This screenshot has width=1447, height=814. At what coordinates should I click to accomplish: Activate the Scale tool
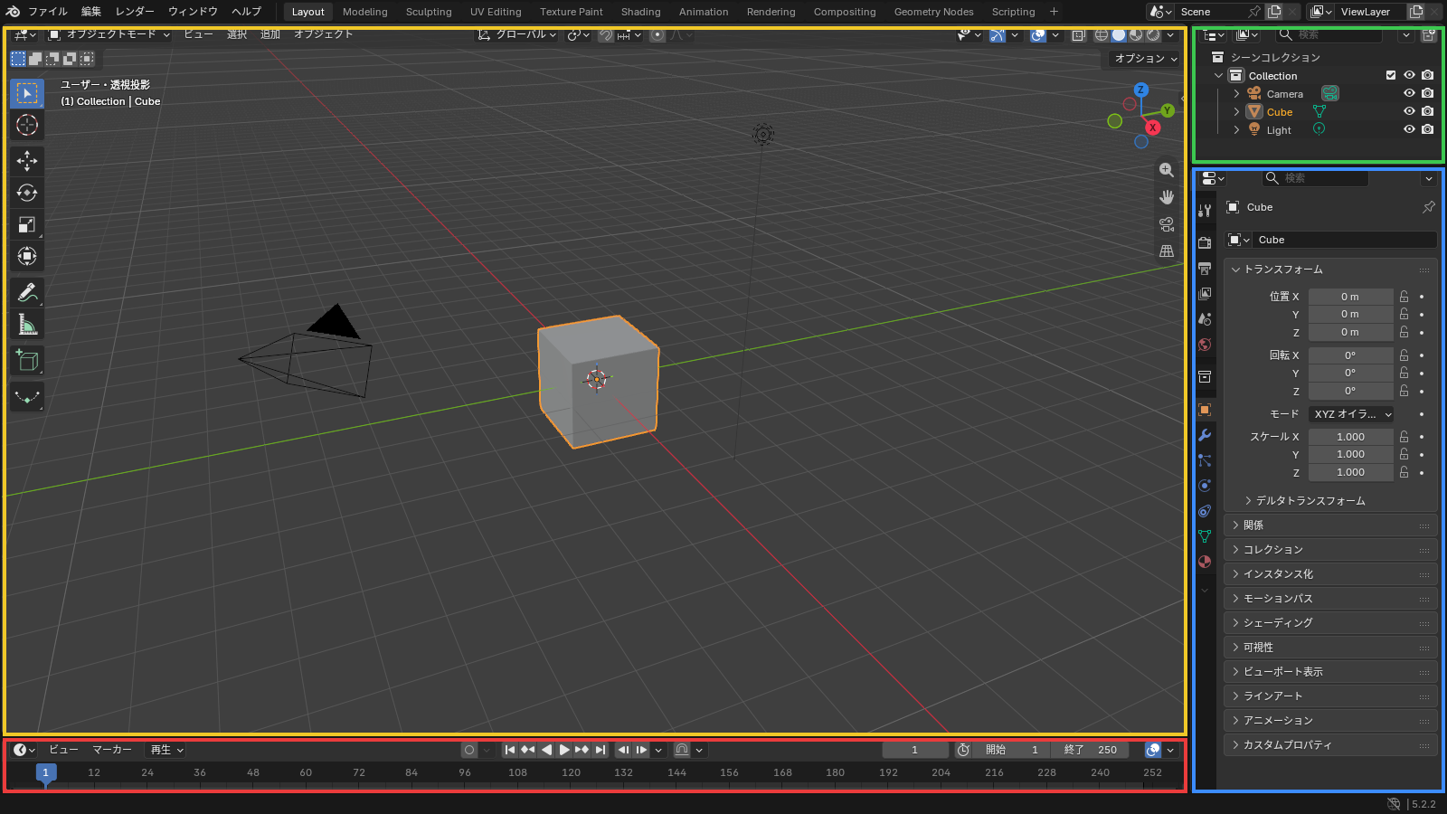point(27,224)
